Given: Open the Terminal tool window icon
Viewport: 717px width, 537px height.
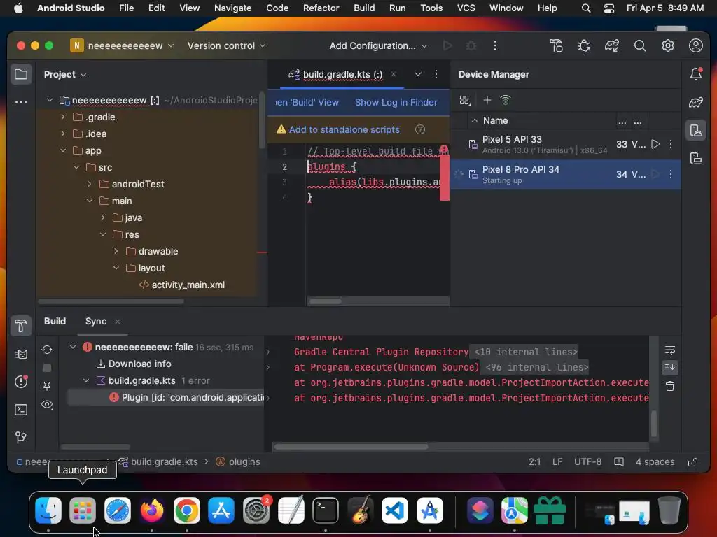Looking at the screenshot, I should [21, 410].
